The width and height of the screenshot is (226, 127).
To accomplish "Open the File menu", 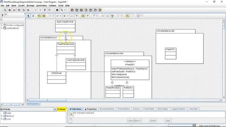I will 2,6.
